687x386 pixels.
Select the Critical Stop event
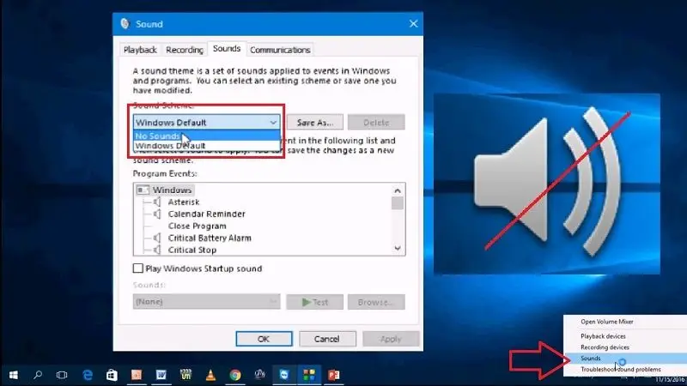click(192, 250)
